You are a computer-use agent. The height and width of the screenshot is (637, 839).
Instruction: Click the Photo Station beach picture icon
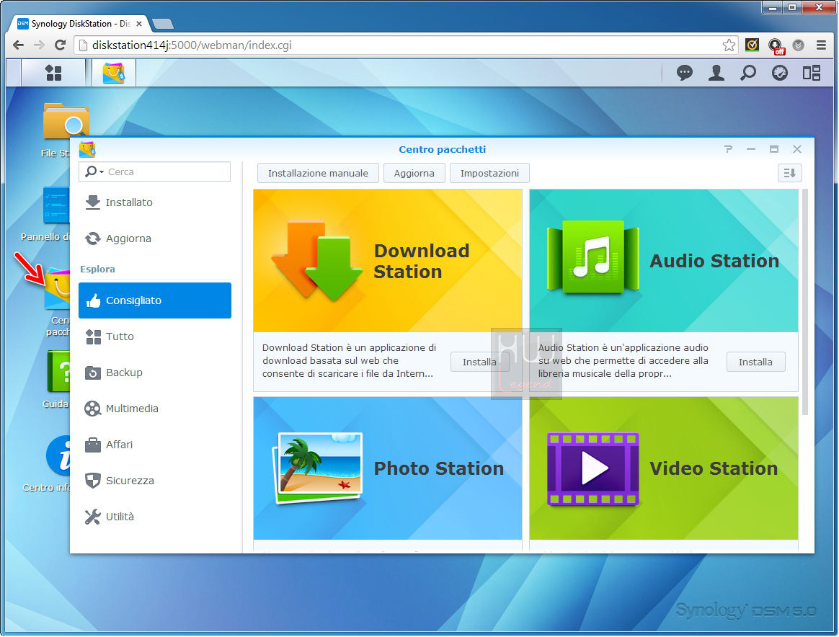point(318,468)
